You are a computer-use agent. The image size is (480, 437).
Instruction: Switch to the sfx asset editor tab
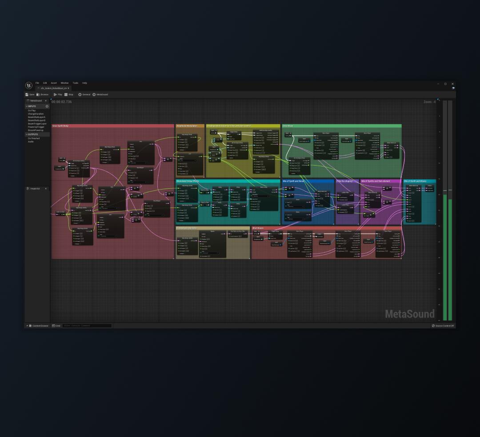click(53, 88)
